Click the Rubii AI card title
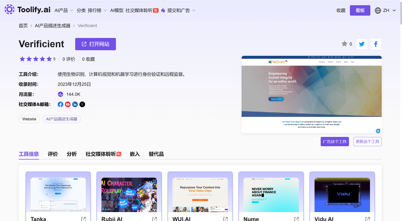 (x=112, y=219)
